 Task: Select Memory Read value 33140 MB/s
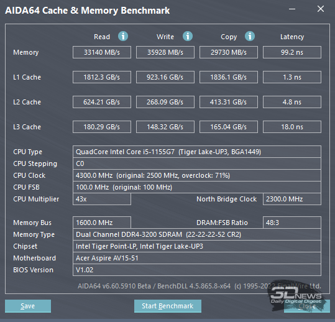click(x=102, y=52)
